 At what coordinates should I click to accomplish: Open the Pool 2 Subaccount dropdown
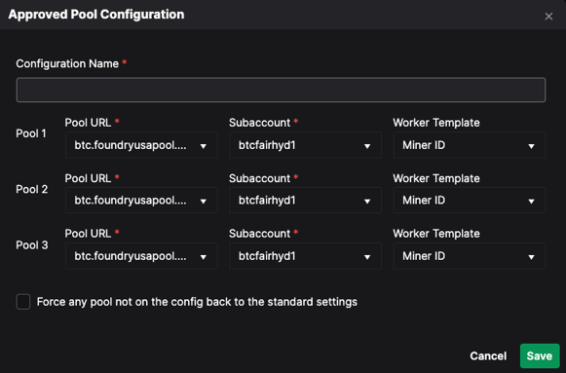pos(305,201)
